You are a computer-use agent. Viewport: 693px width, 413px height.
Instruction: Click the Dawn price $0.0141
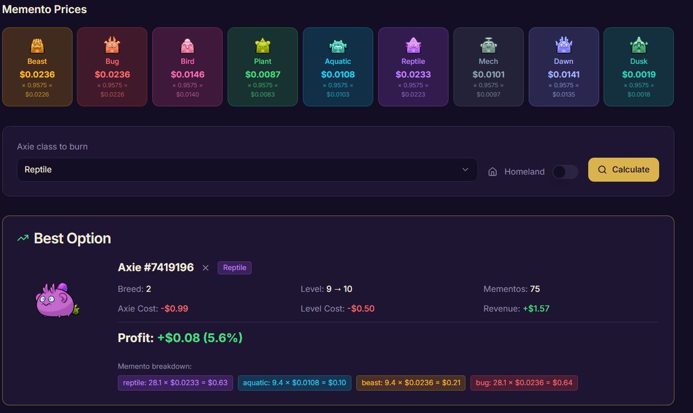pos(564,74)
